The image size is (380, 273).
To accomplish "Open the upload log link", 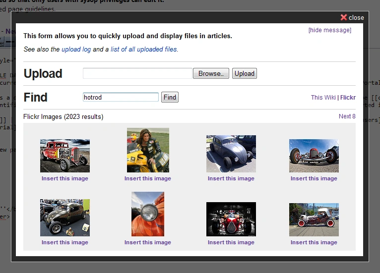I will pyautogui.click(x=76, y=50).
